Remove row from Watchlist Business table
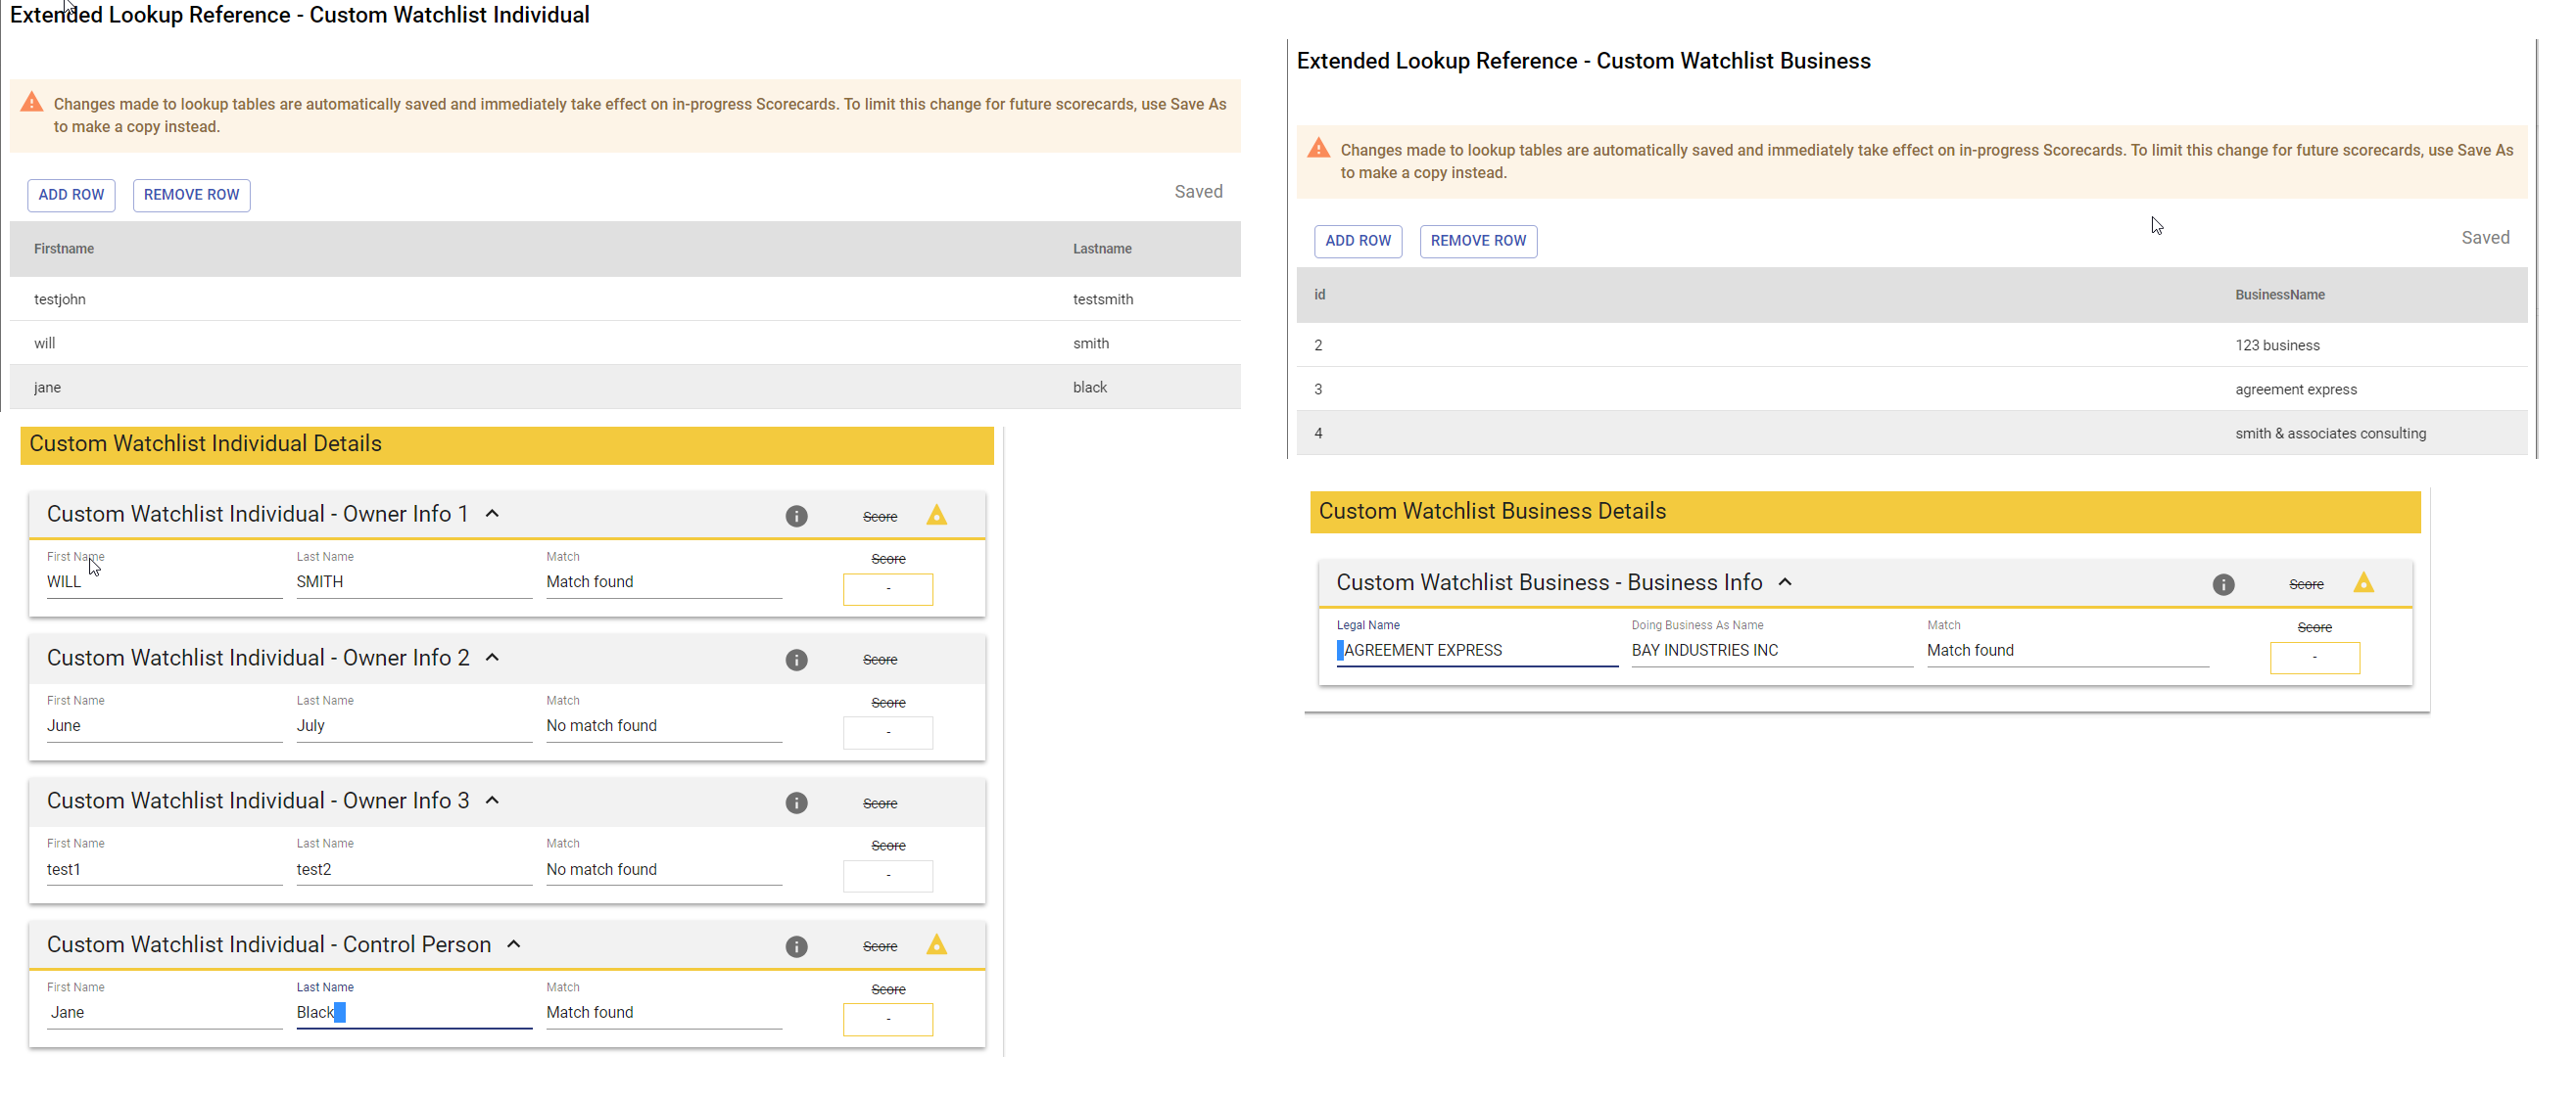This screenshot has height=1100, width=2576. [x=1478, y=241]
